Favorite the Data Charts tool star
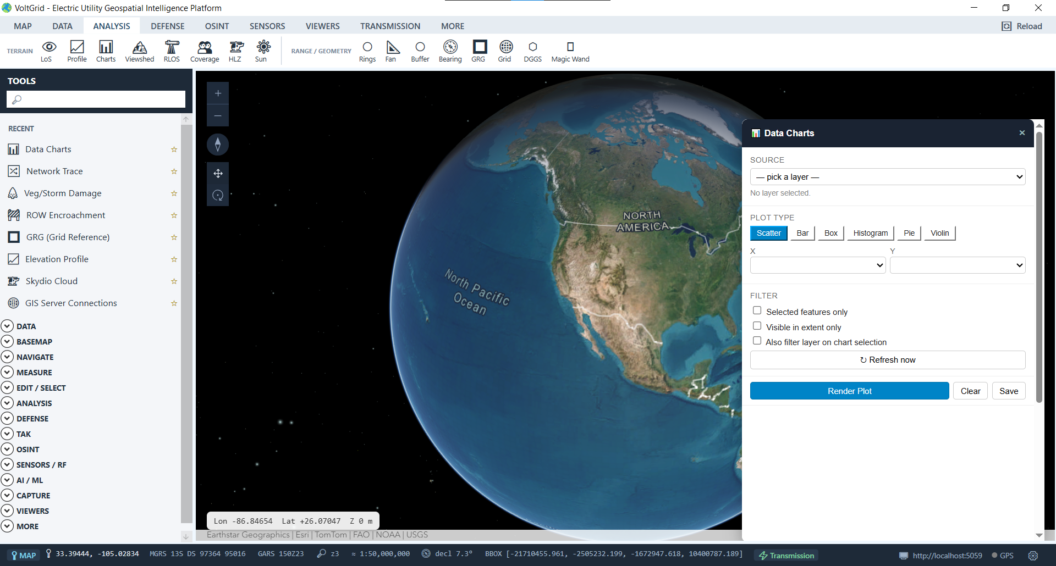Image resolution: width=1056 pixels, height=566 pixels. click(x=174, y=149)
